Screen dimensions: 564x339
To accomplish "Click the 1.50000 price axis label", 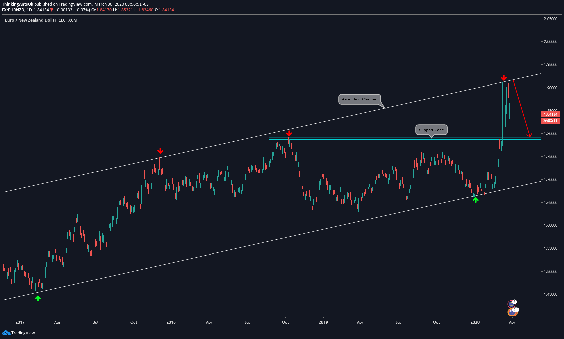I will click(x=551, y=272).
